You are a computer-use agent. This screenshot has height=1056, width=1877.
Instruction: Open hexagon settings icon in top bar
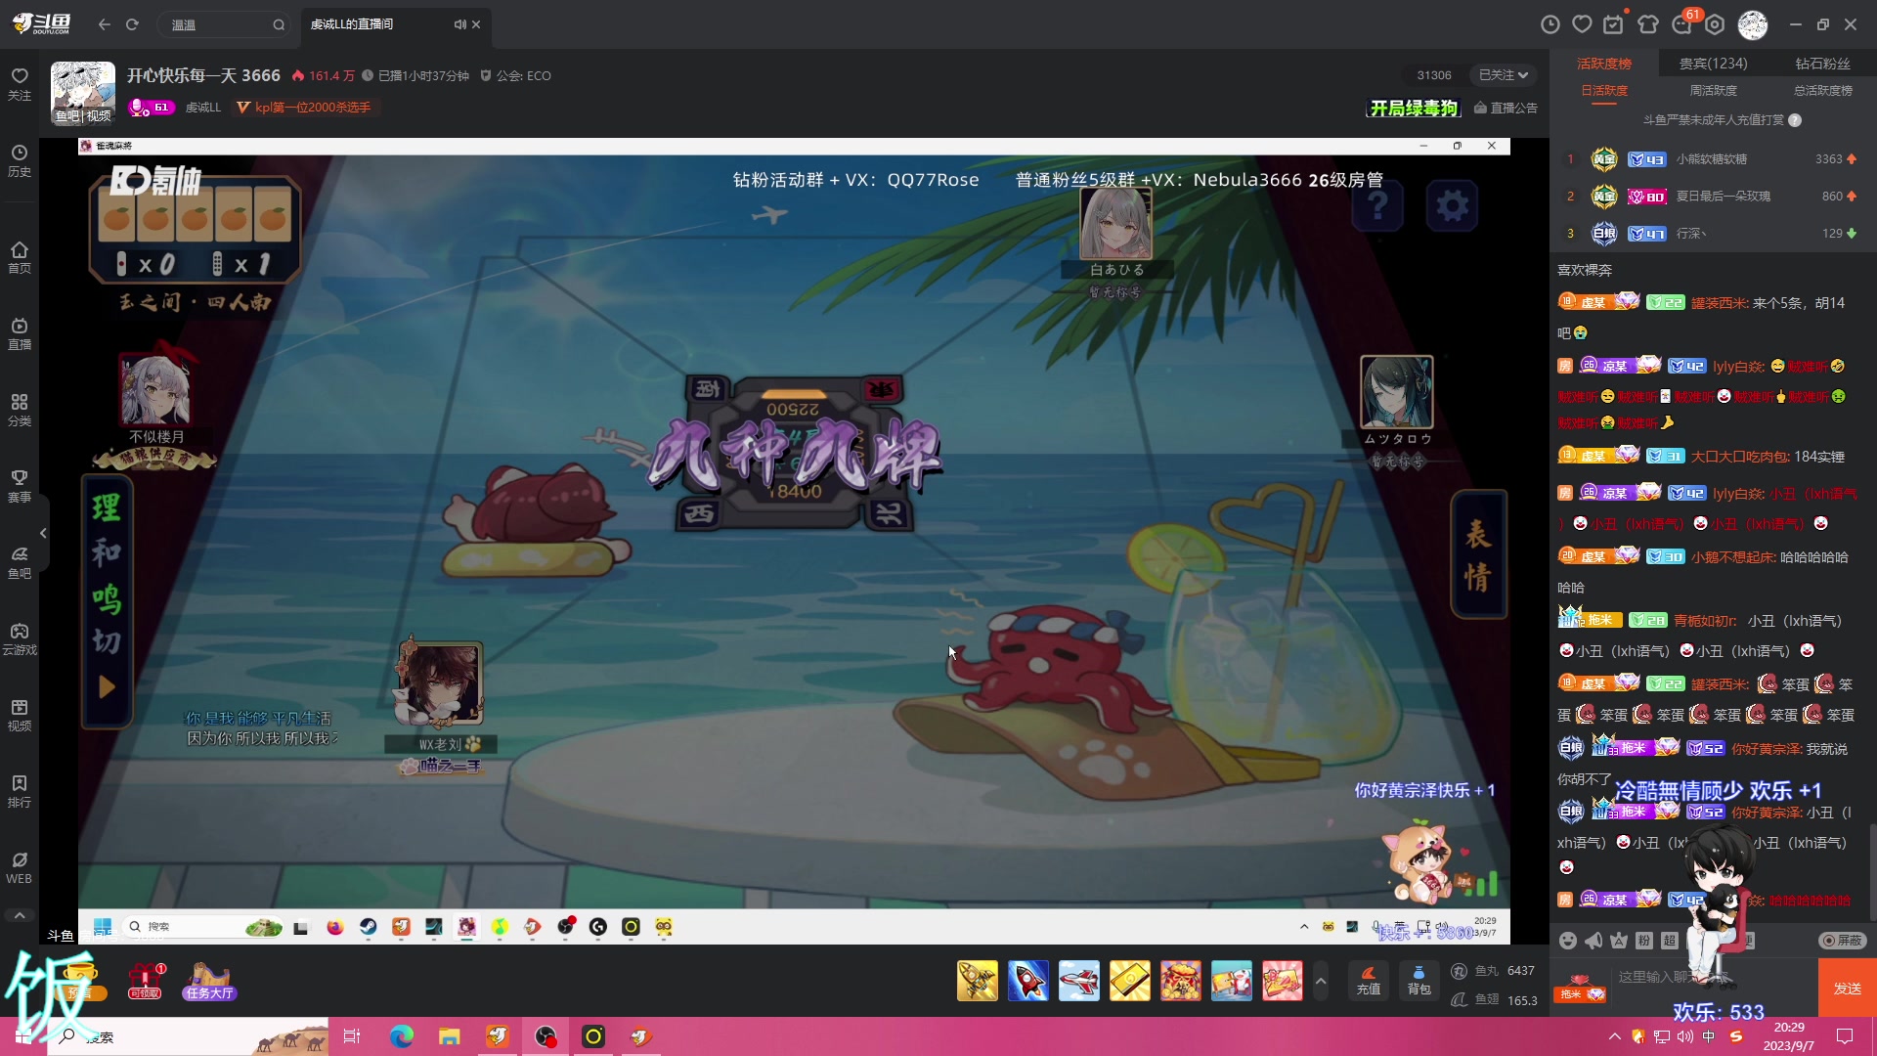[1716, 24]
